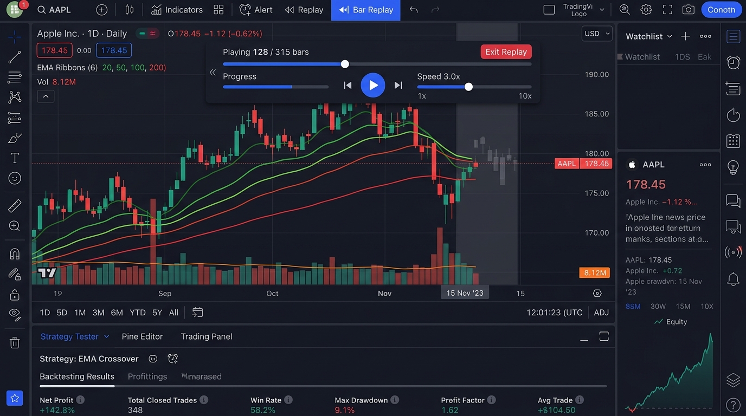Enter fullscreen mode
Screen dimensions: 746x416
[667, 10]
